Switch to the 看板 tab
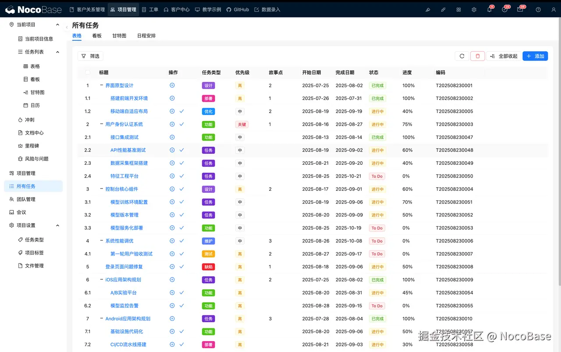The image size is (561, 352). (97, 36)
